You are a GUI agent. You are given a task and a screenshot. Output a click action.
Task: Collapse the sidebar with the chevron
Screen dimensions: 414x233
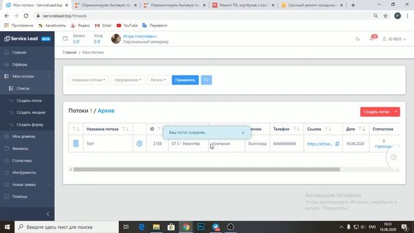click(x=48, y=214)
